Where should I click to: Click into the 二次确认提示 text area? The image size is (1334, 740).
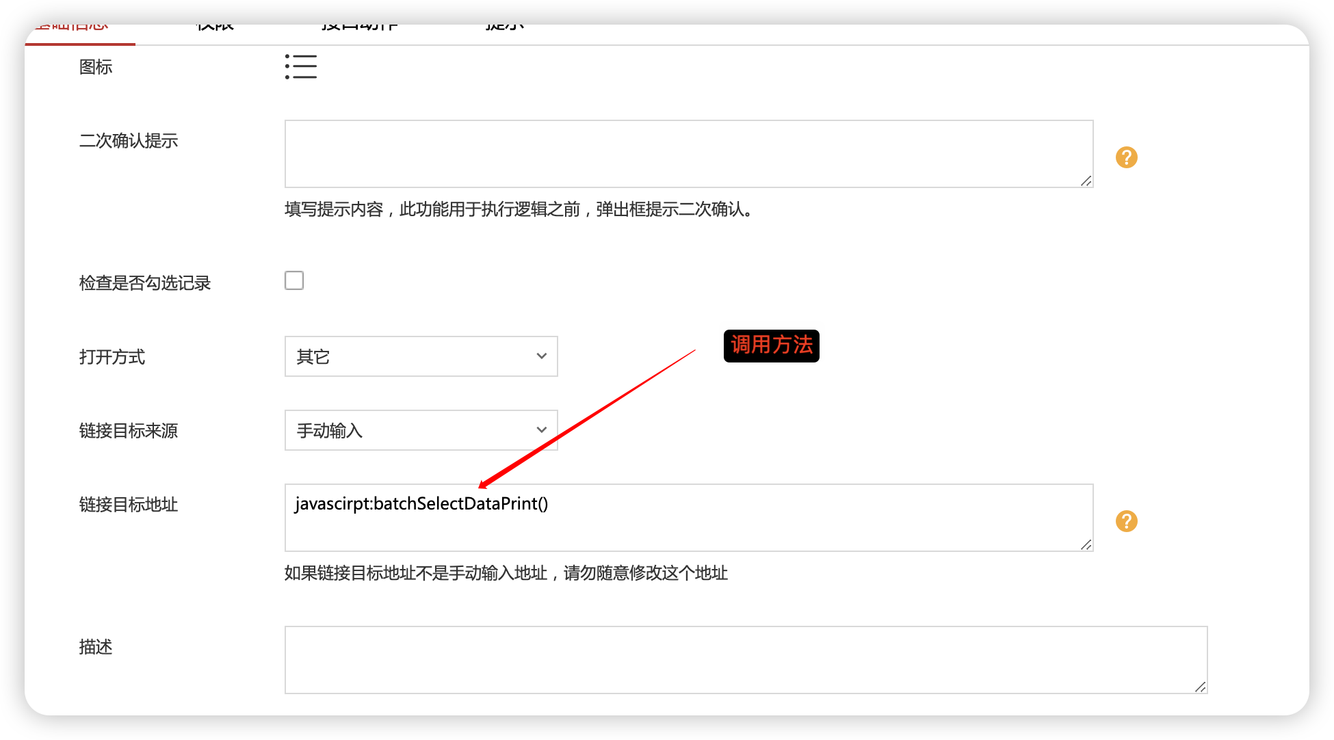click(689, 154)
